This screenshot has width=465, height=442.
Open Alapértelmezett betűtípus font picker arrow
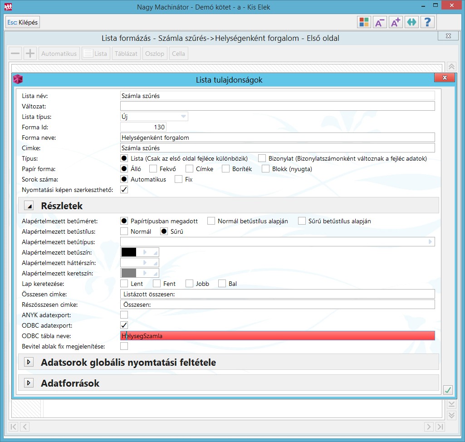point(430,242)
